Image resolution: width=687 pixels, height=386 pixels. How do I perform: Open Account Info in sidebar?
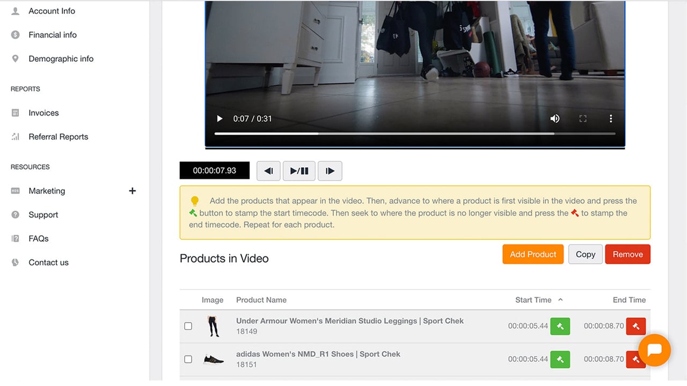(x=52, y=11)
